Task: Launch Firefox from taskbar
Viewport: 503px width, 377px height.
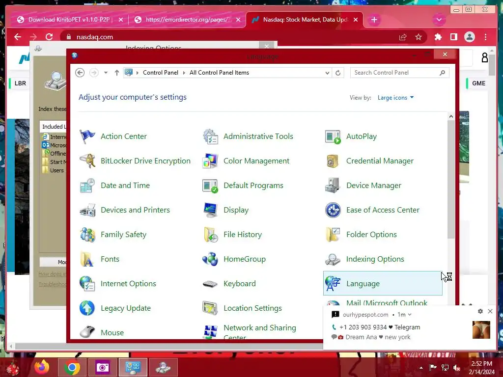Action: point(42,367)
